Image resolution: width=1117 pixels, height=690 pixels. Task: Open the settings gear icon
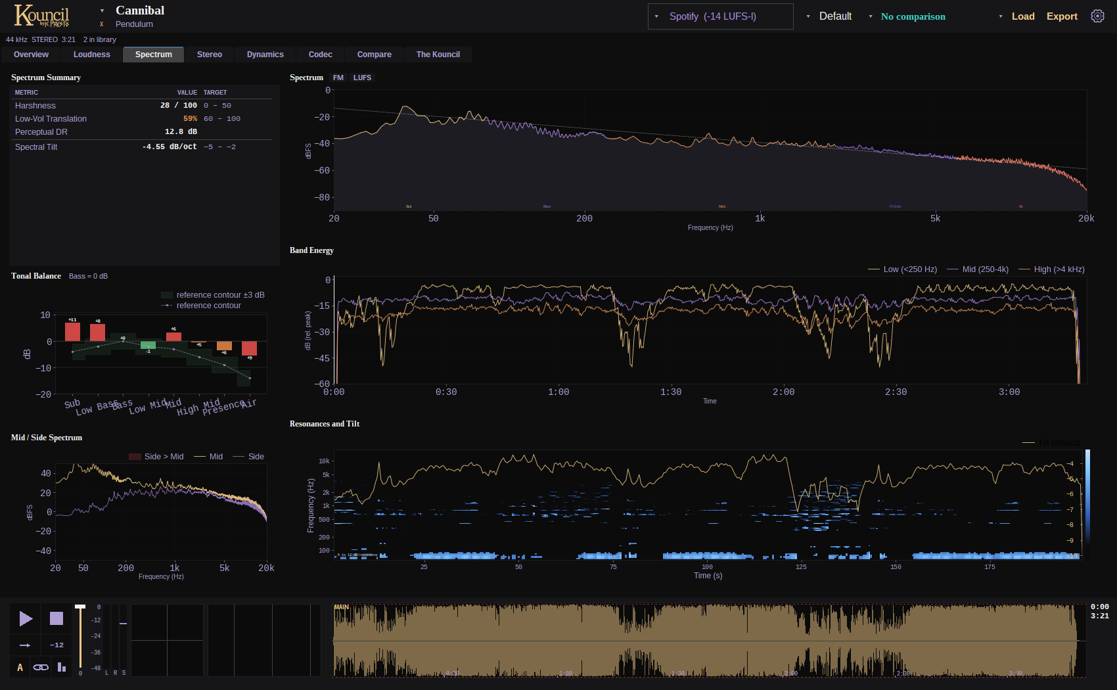click(x=1097, y=16)
